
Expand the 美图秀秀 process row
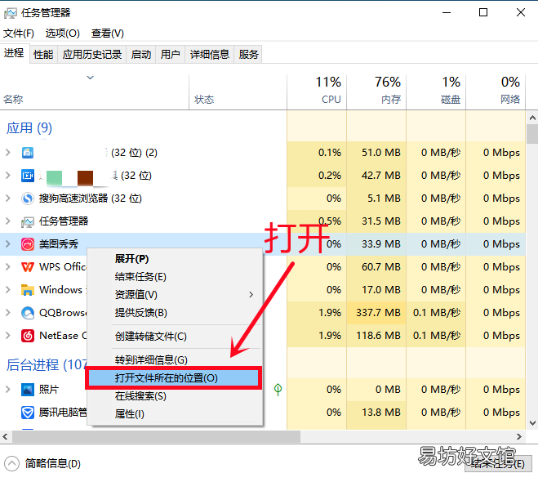(x=8, y=244)
